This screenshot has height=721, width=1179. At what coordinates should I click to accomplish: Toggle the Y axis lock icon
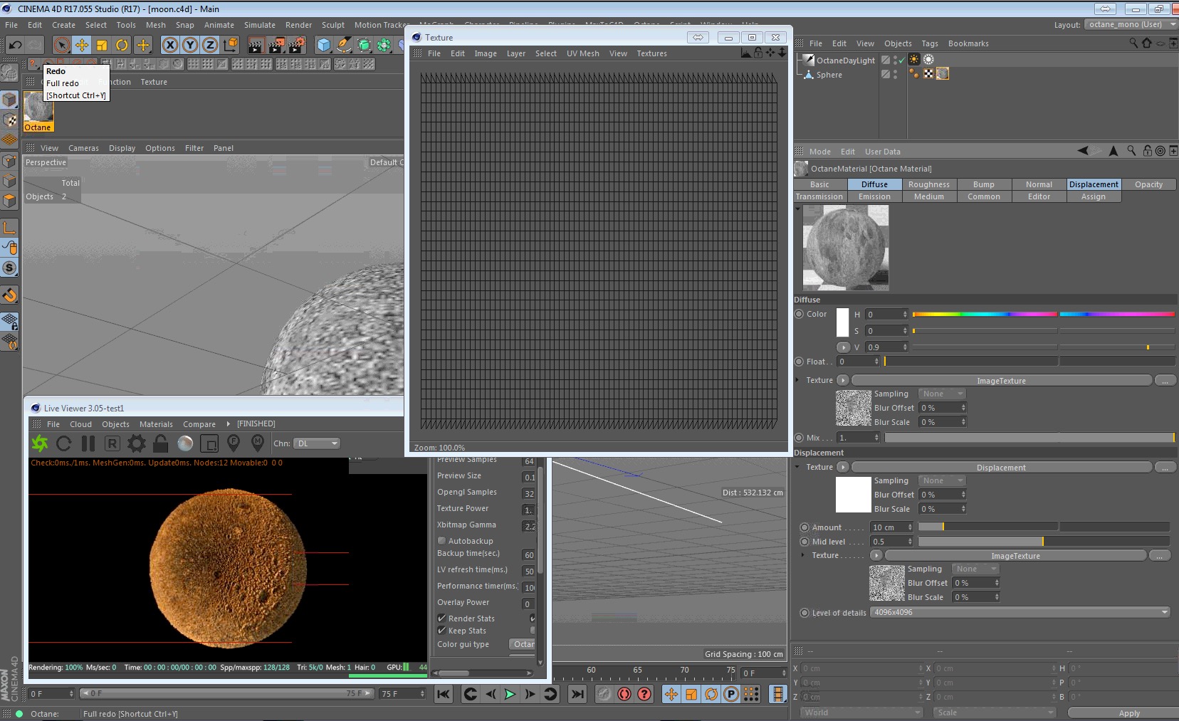coord(190,46)
